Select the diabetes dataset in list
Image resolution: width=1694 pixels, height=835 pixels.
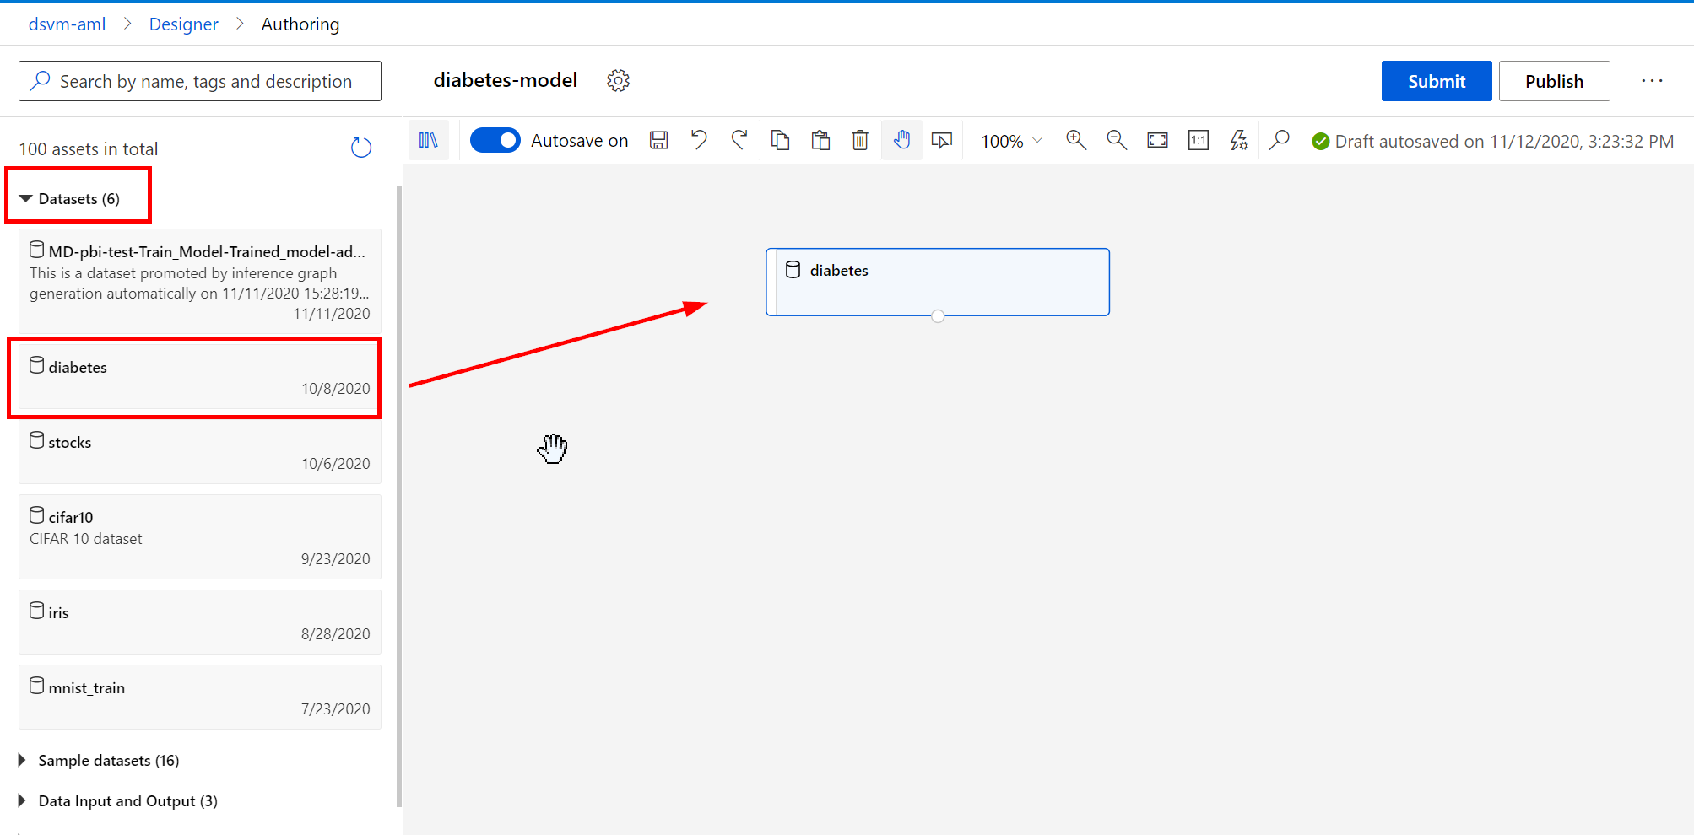[200, 377]
